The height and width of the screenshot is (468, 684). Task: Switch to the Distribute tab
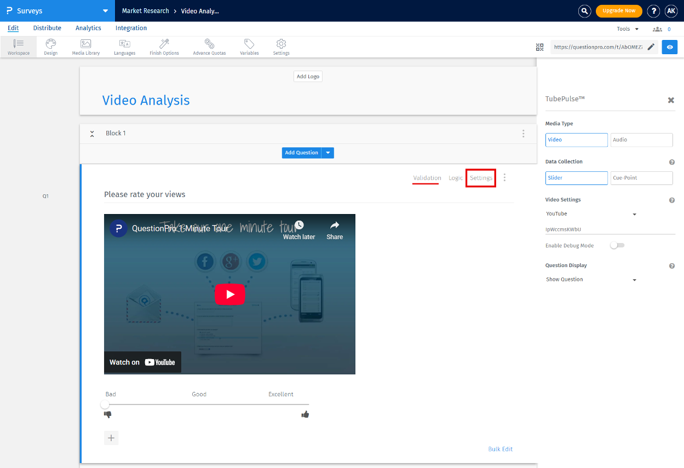tap(47, 28)
